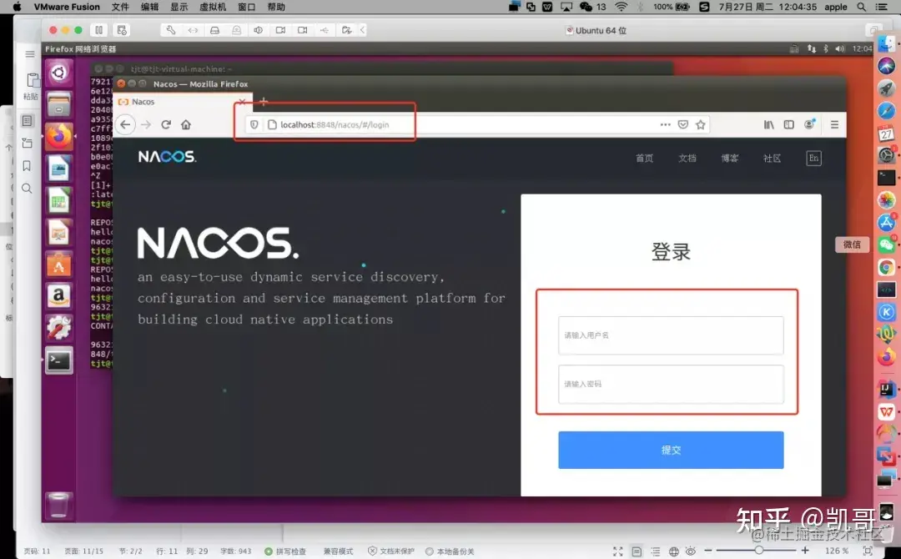
Task: Open 首页 link in Nacos header
Action: pos(644,158)
